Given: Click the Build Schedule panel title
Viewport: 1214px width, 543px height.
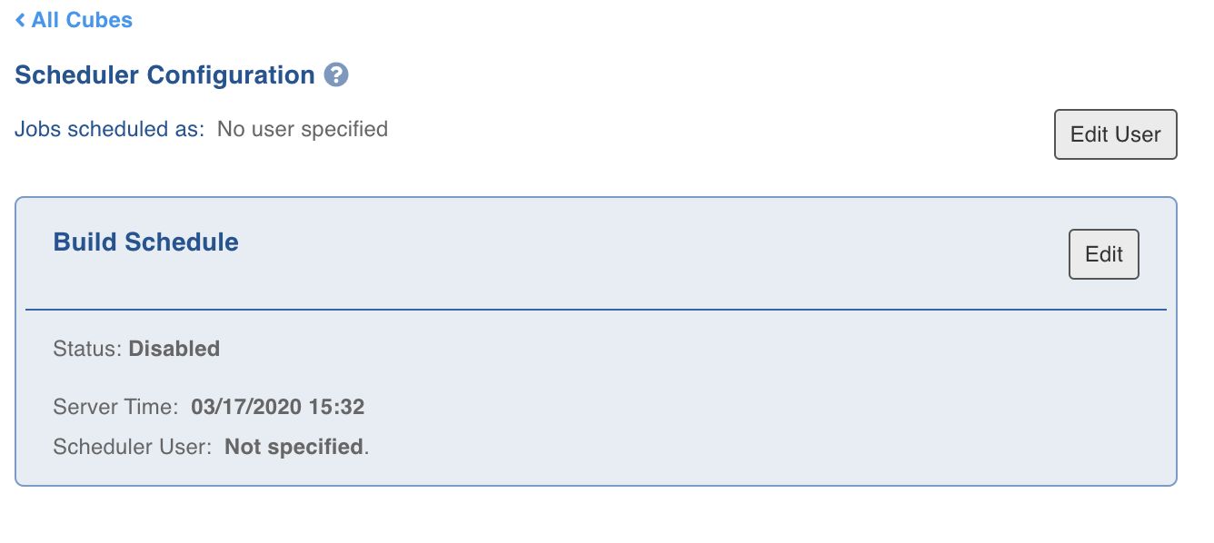Looking at the screenshot, I should pyautogui.click(x=146, y=242).
